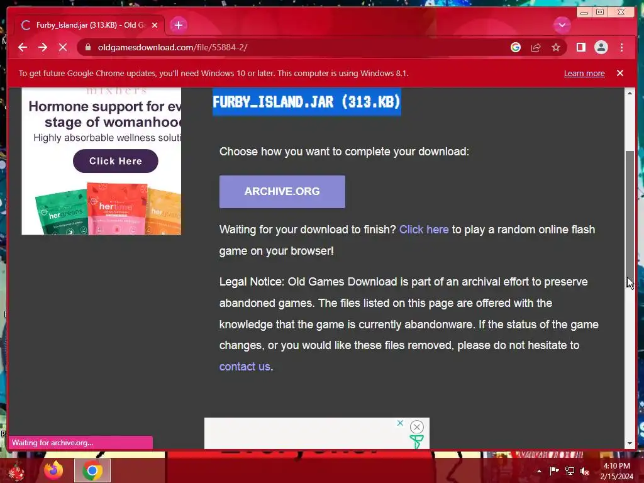Open the tab search dropdown chevron

point(562,25)
